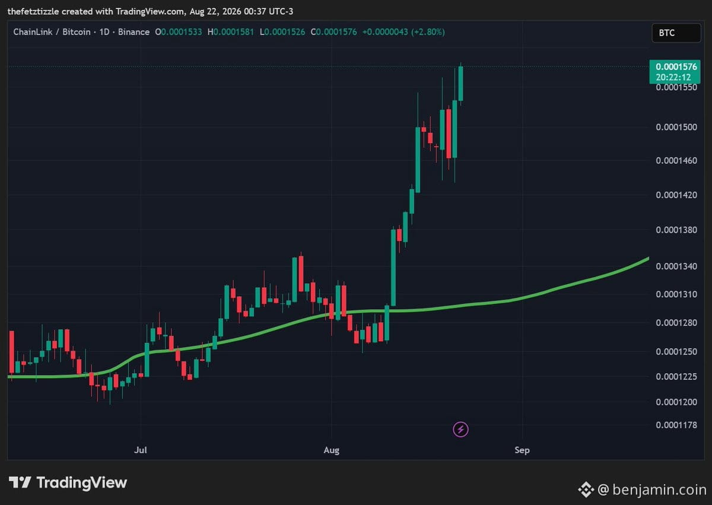Viewport: 712px width, 505px height.
Task: Click the Aug label on time axis
Action: pyautogui.click(x=332, y=450)
